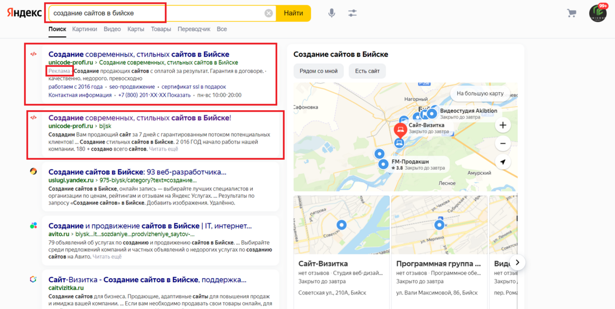Open organic unicode-profi.ru result title ending with exclamation
This screenshot has height=309, width=615.
click(x=140, y=118)
